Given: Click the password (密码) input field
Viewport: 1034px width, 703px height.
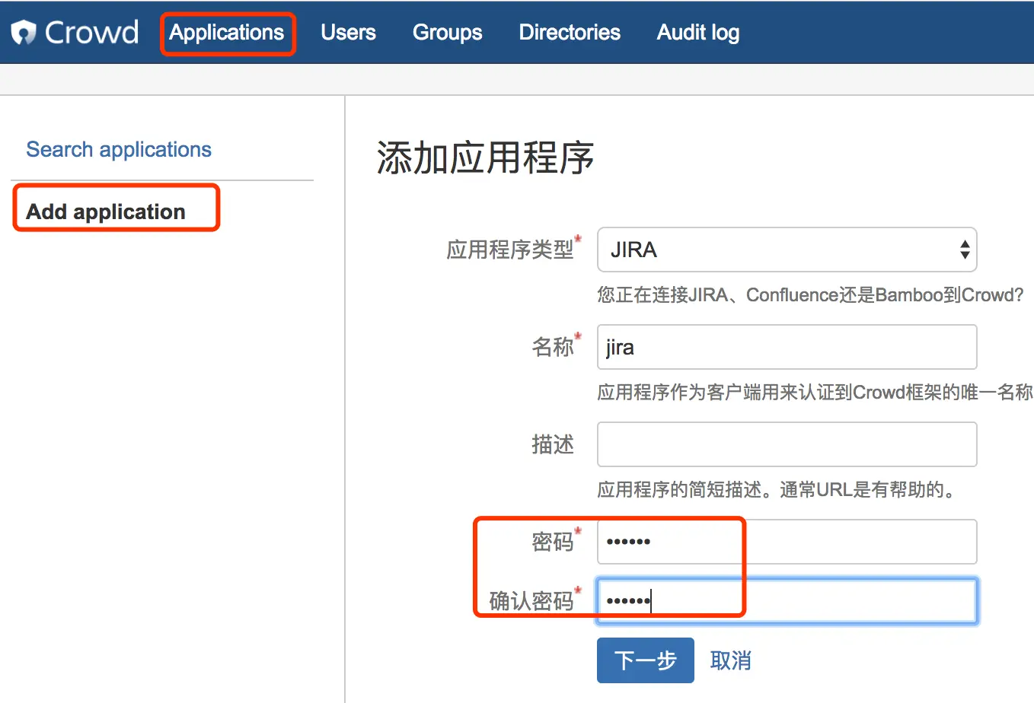Looking at the screenshot, I should point(787,542).
